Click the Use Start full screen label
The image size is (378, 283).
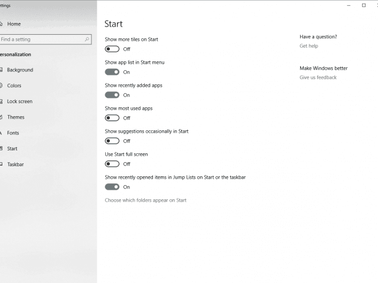point(126,154)
